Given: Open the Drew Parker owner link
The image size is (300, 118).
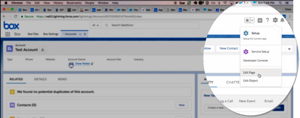Looking at the screenshot, I should (83, 64).
